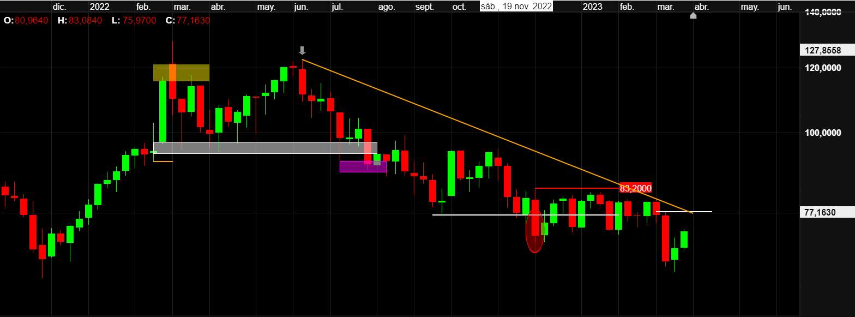
Task: Click the 140,0000 price axis label
Action: point(823,13)
